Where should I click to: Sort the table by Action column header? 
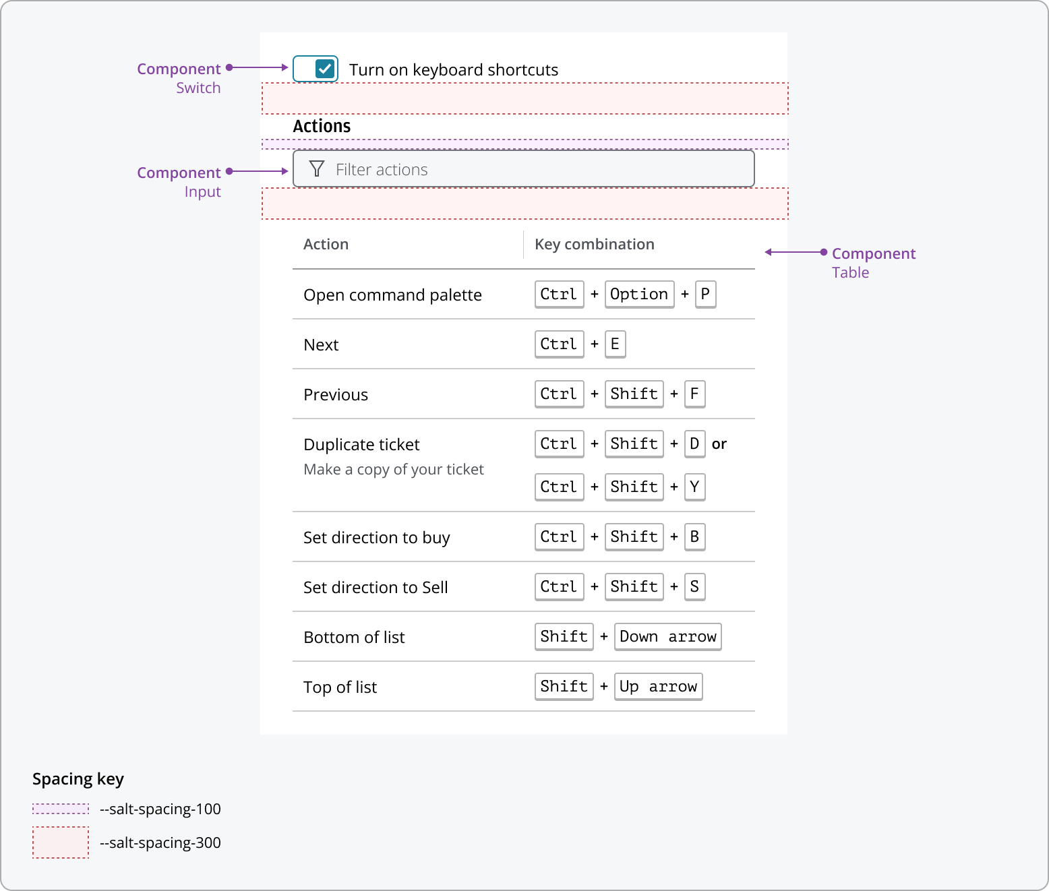pyautogui.click(x=326, y=244)
